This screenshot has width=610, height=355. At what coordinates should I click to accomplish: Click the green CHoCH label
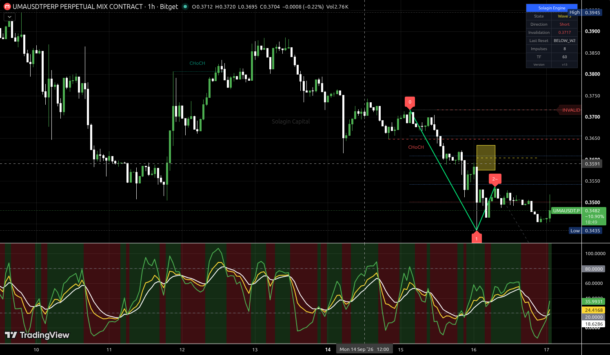pos(197,63)
